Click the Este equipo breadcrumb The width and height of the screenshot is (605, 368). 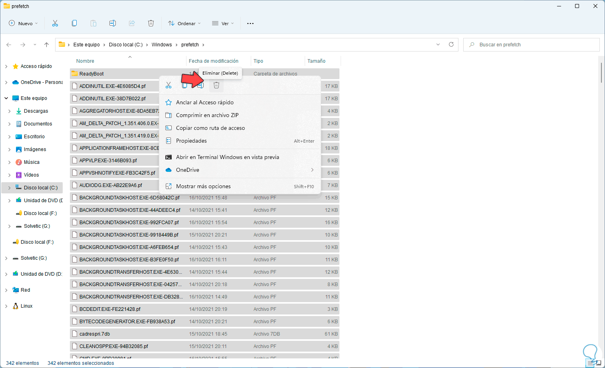[x=87, y=45]
